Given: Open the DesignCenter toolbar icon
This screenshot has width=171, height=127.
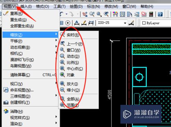Looking at the screenshot, I should tap(122, 14).
